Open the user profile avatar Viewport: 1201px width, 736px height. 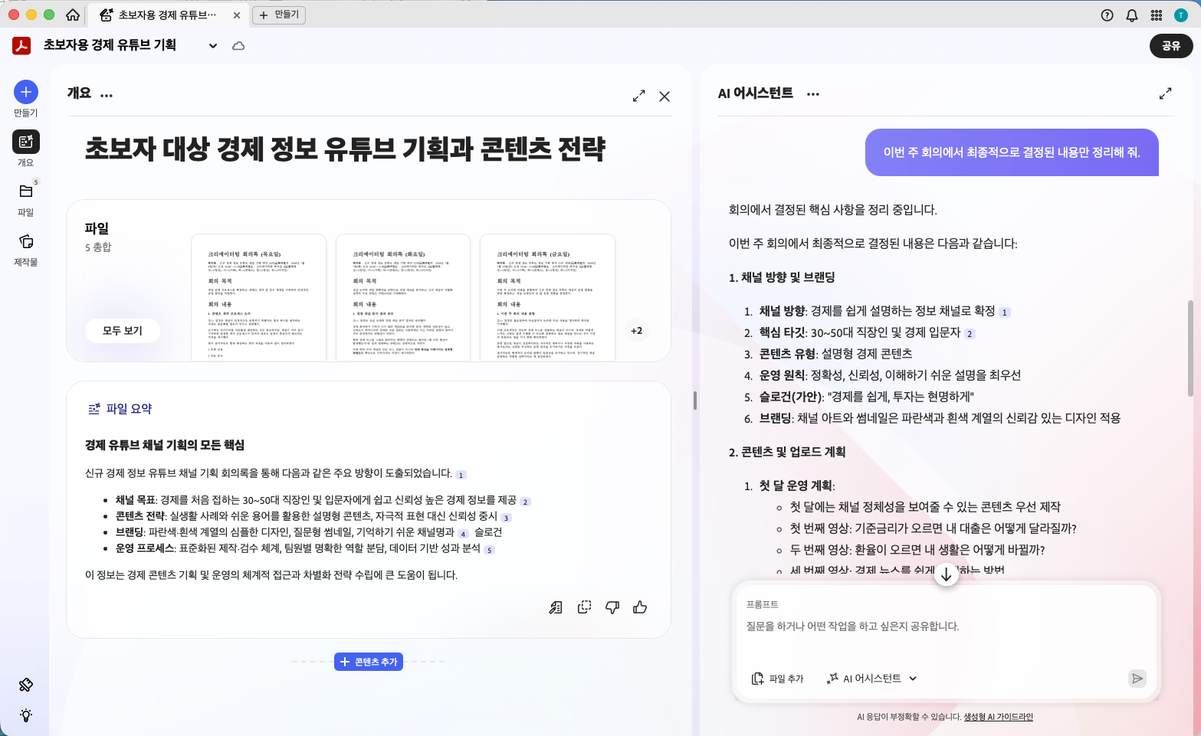1182,15
